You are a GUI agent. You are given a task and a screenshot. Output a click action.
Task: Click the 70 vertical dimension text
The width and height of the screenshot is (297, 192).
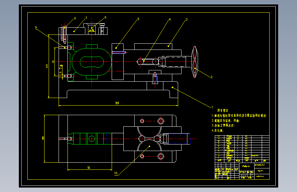click(x=53, y=61)
